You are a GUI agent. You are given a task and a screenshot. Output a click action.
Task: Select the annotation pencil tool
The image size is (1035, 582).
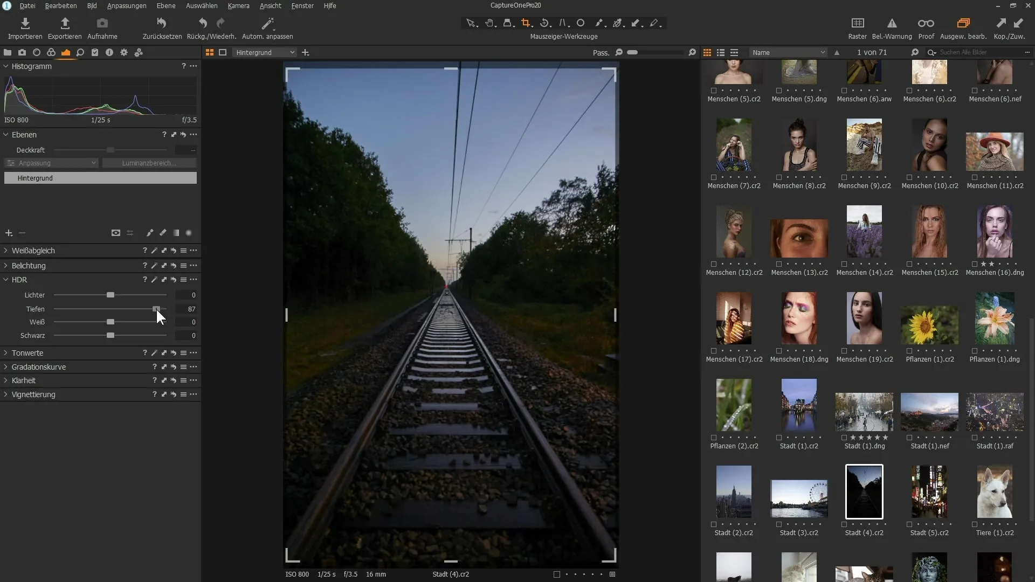pyautogui.click(x=654, y=23)
